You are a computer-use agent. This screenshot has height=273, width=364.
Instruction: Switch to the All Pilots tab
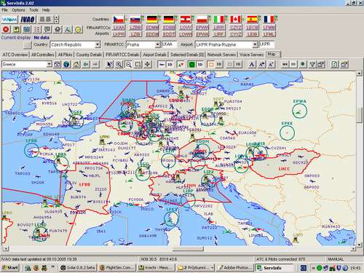[65, 55]
